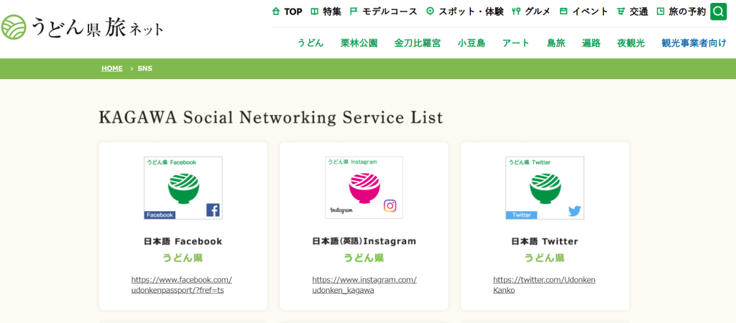The height and width of the screenshot is (323, 736).
Task: Click the Twitter bird icon in third card
Action: (574, 211)
